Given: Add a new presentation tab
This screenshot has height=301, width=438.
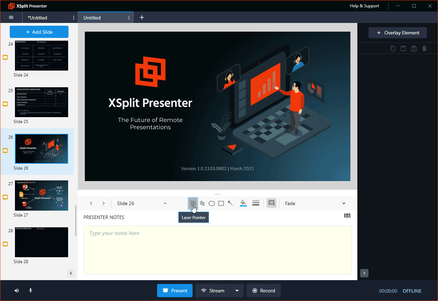Looking at the screenshot, I should (x=142, y=18).
